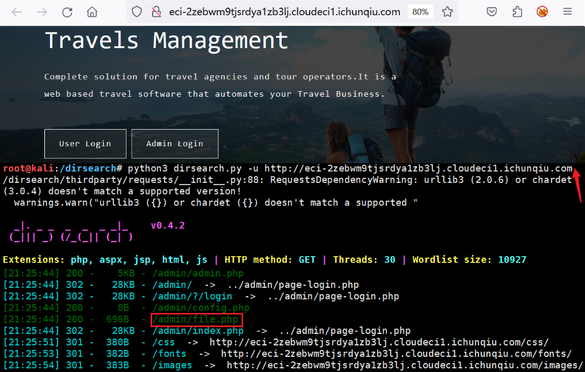Open the browser home page icon
585x372 pixels.
pos(92,12)
